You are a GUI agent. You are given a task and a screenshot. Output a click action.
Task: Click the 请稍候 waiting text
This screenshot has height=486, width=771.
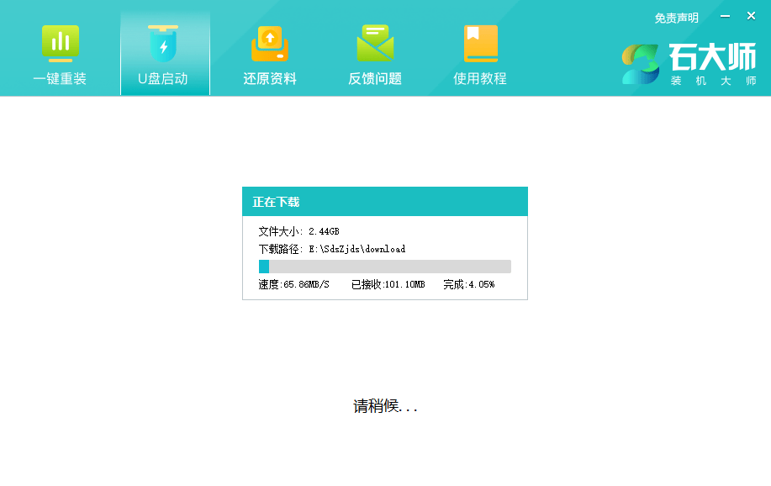384,406
